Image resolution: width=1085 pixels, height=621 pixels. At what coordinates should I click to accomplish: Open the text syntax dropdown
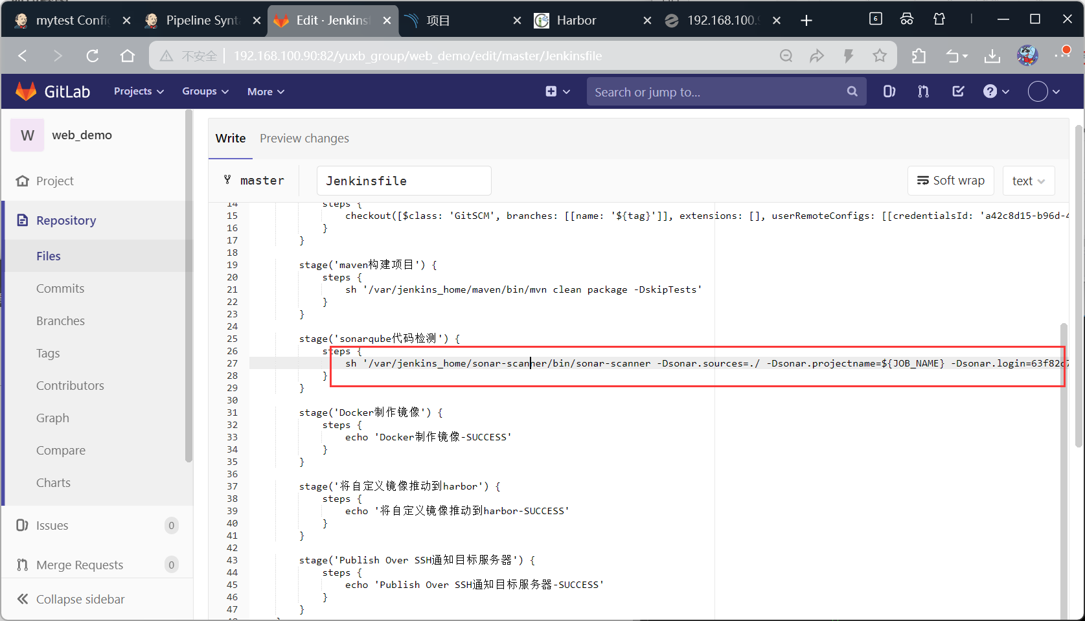1029,181
